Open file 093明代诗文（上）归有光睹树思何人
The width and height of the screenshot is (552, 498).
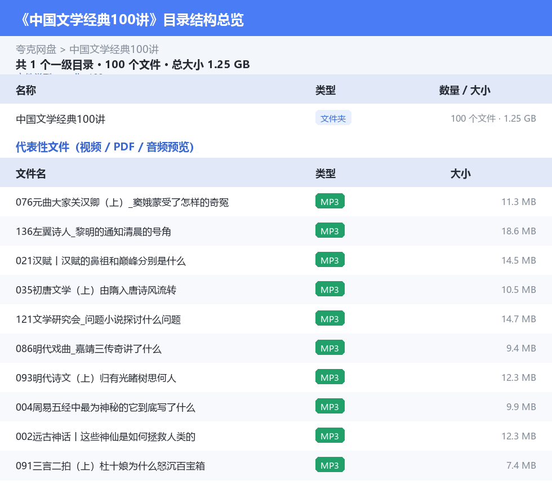(x=96, y=377)
